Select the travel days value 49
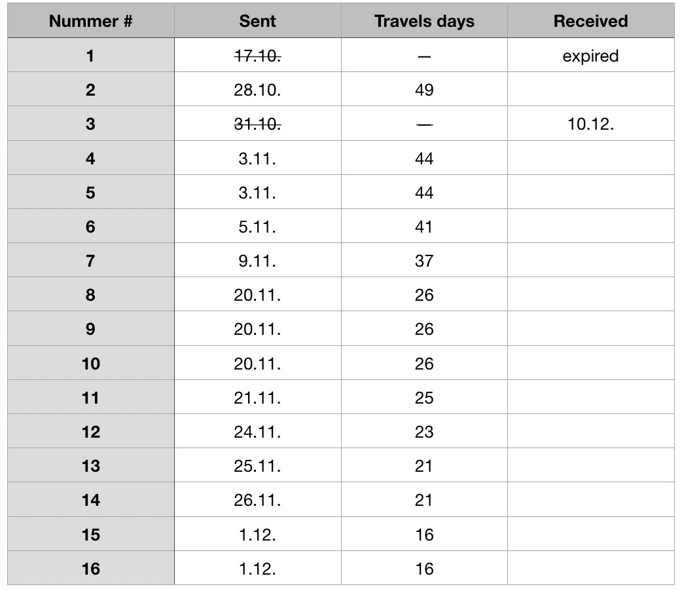 (x=424, y=90)
